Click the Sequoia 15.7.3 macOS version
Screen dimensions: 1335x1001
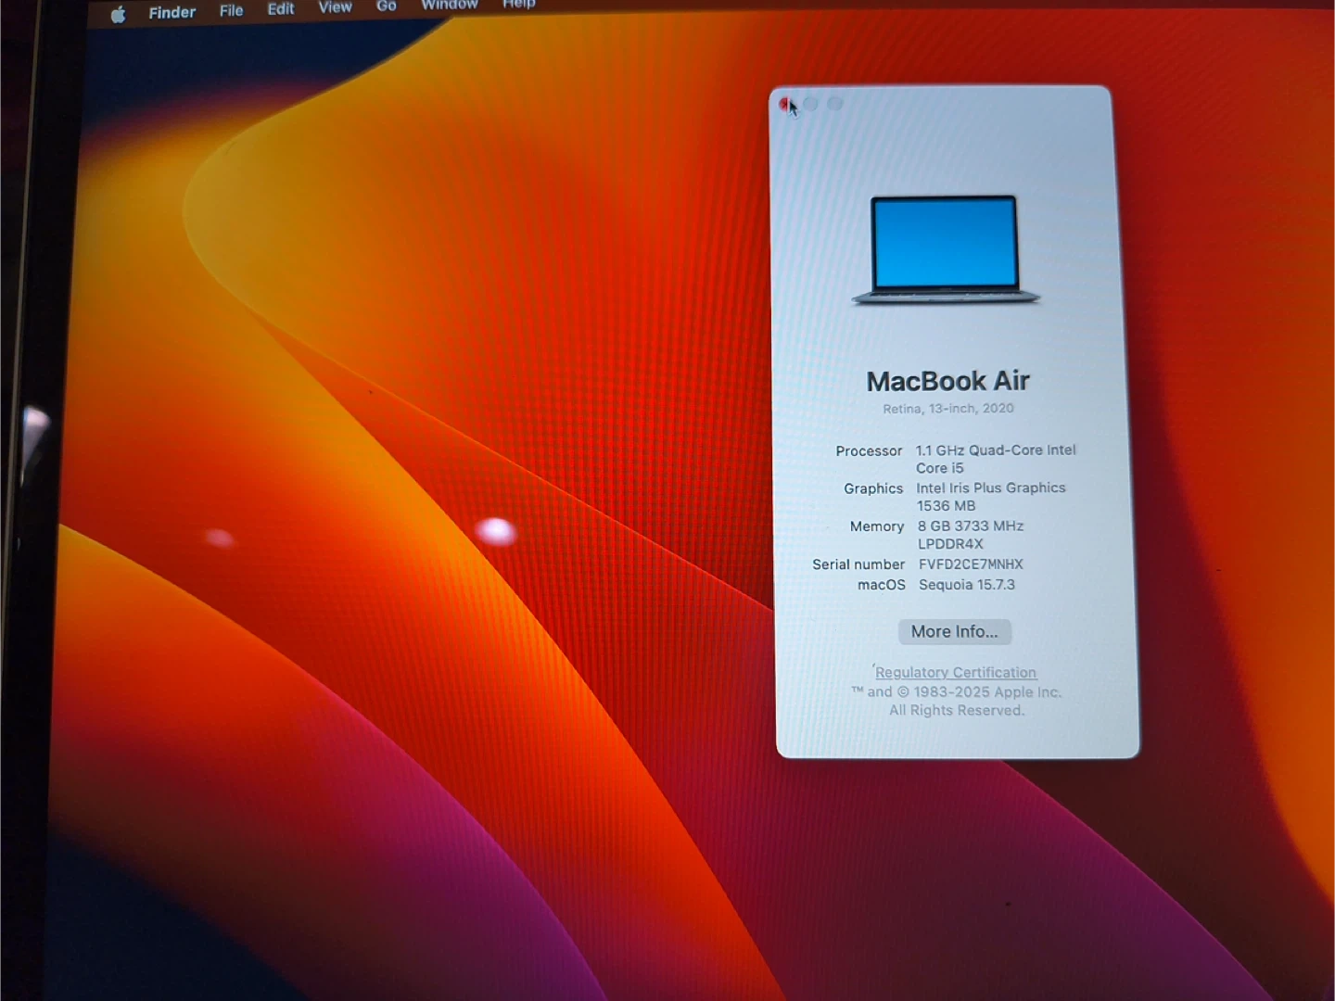point(966,585)
